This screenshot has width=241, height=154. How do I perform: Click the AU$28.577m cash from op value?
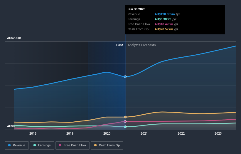click(164, 29)
